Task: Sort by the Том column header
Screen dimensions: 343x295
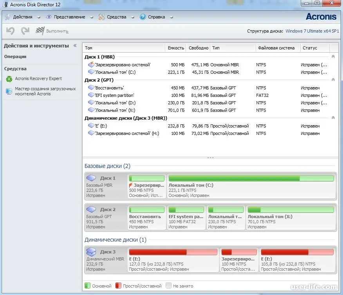Action: tap(124, 48)
